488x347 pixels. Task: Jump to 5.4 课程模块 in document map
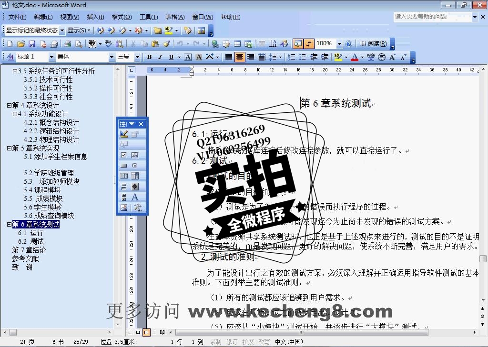pos(42,190)
